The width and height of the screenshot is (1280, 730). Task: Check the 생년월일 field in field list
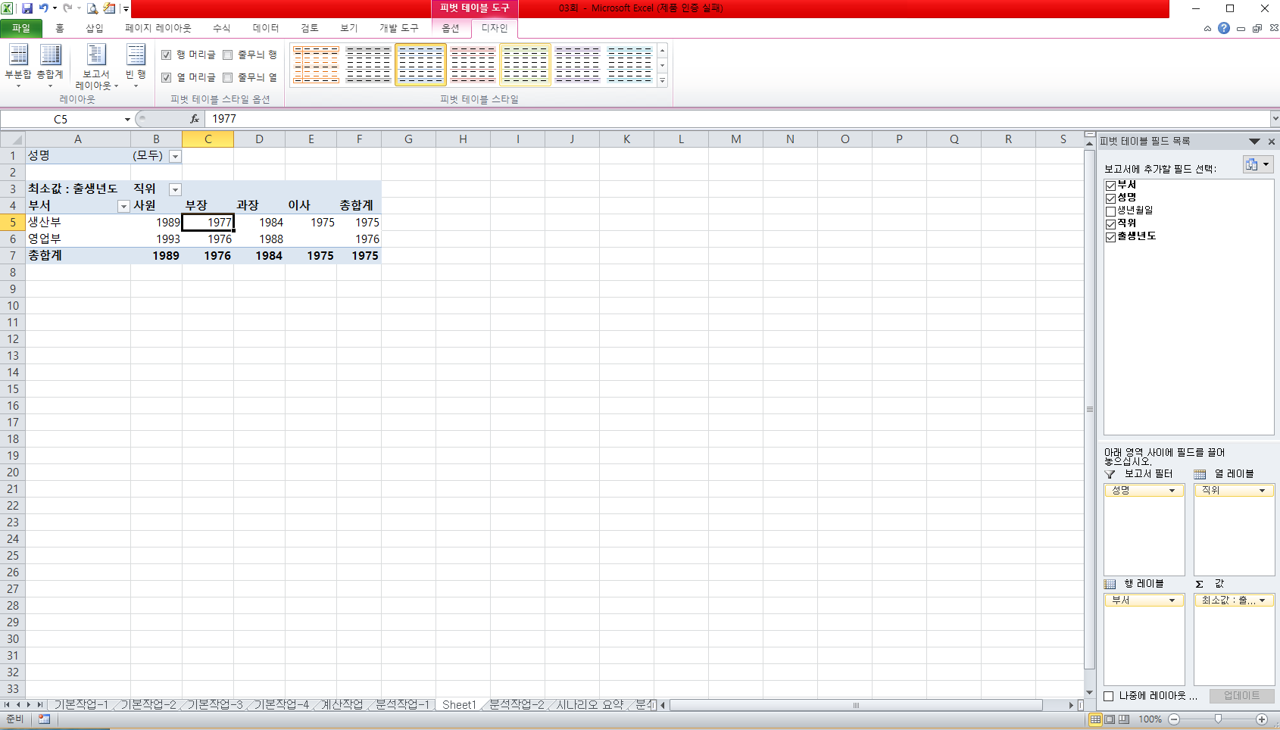1110,211
